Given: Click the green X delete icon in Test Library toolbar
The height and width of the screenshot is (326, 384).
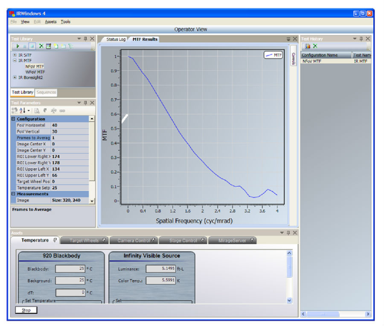Looking at the screenshot, I should tap(41, 46).
